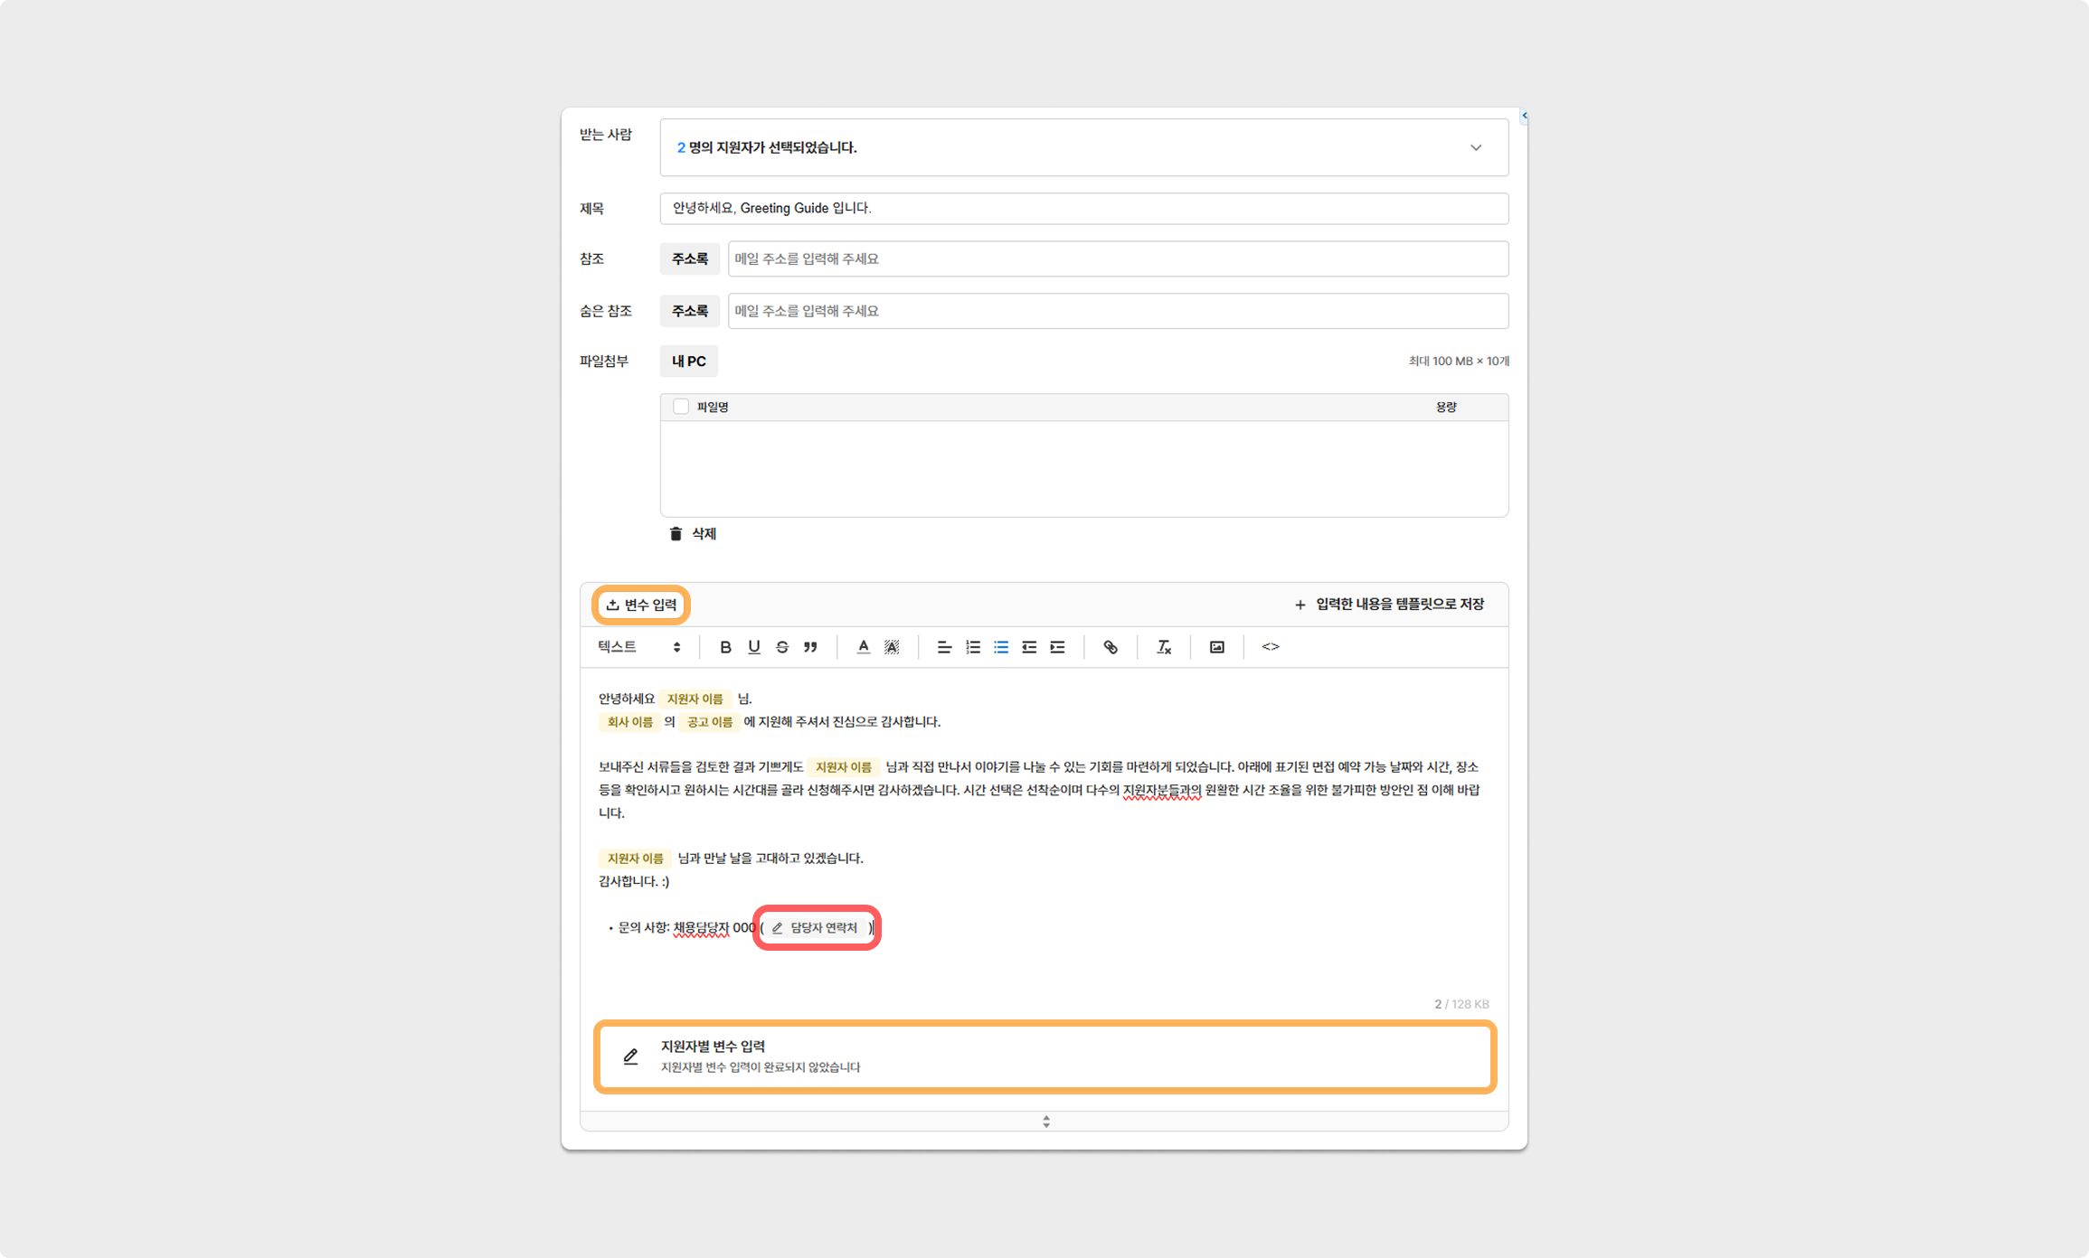Toggle bold formatting in editor toolbar

(725, 647)
